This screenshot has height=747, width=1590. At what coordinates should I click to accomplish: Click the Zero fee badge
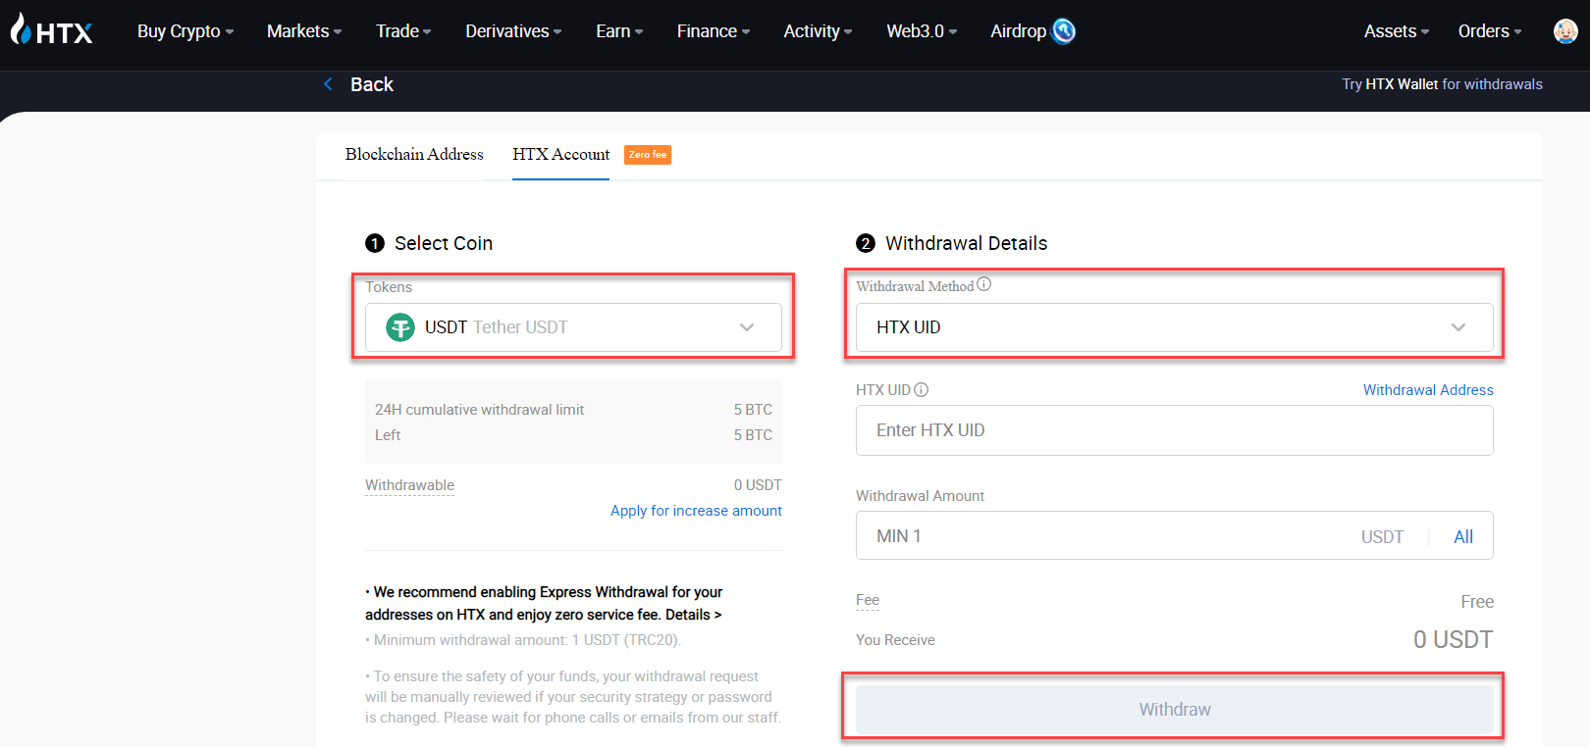648,155
